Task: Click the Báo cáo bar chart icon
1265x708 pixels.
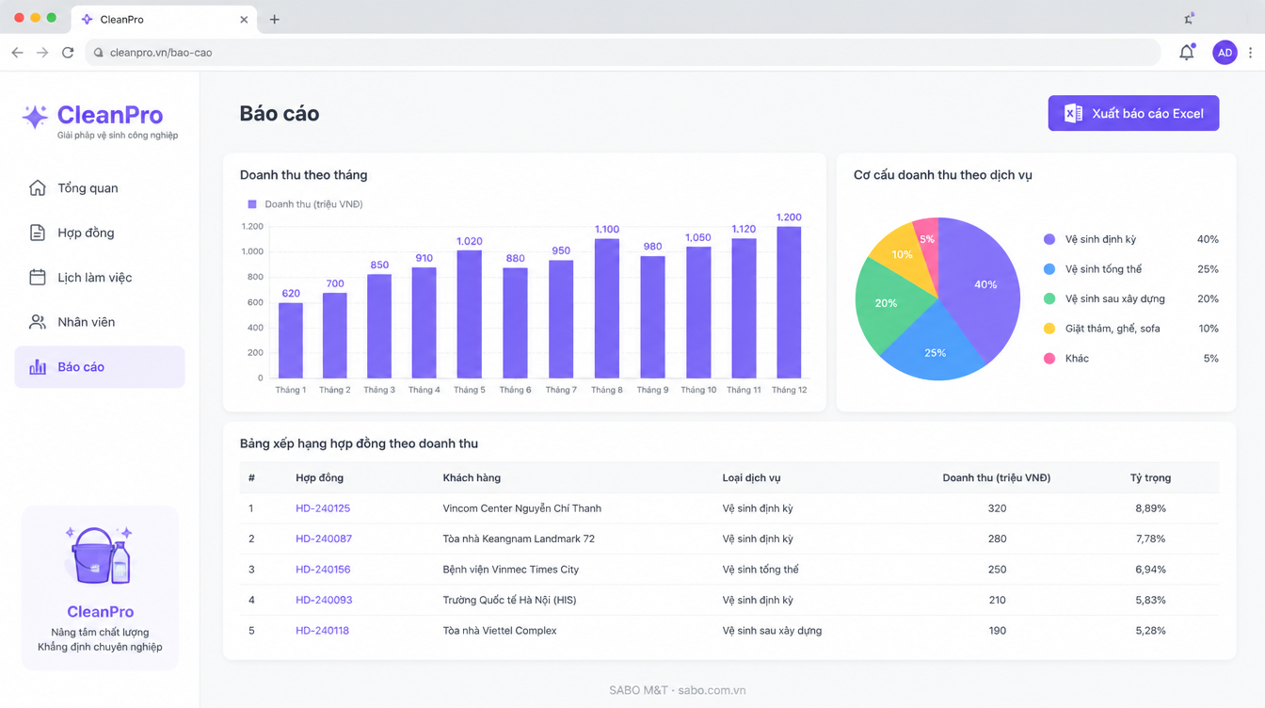Action: coord(38,367)
